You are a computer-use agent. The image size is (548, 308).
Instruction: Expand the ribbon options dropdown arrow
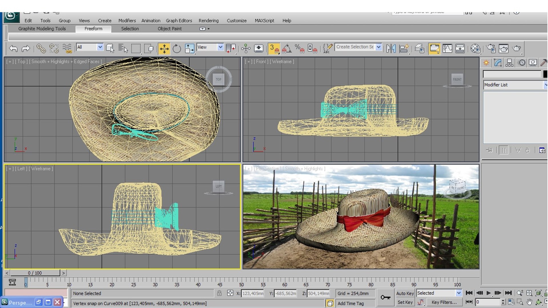pos(209,29)
